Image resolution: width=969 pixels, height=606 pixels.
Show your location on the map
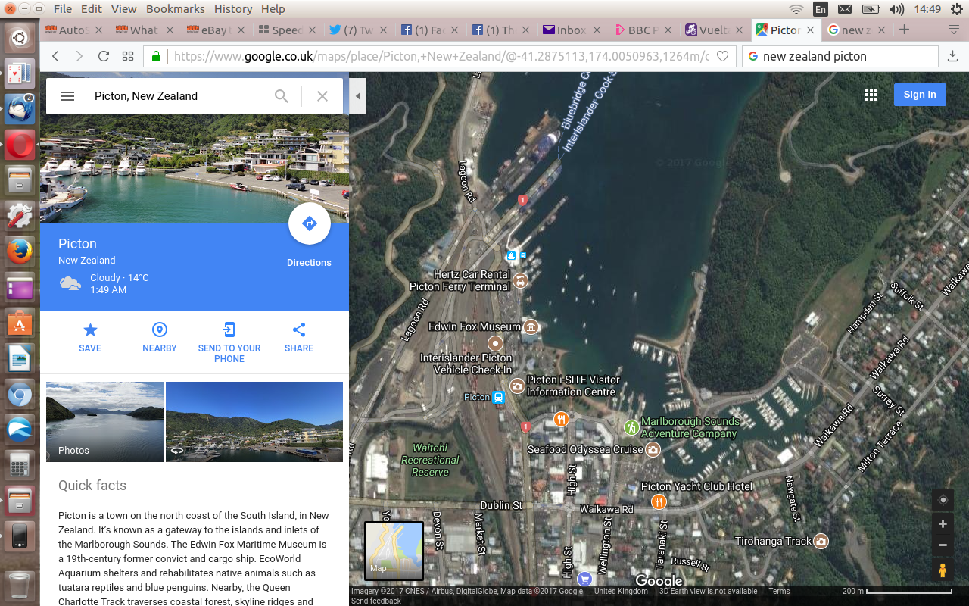(x=943, y=500)
